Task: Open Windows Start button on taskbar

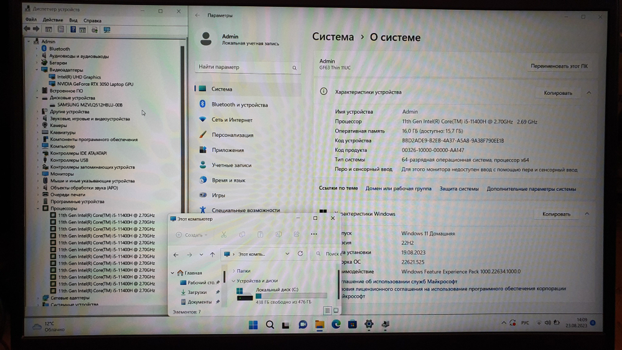Action: pyautogui.click(x=253, y=325)
